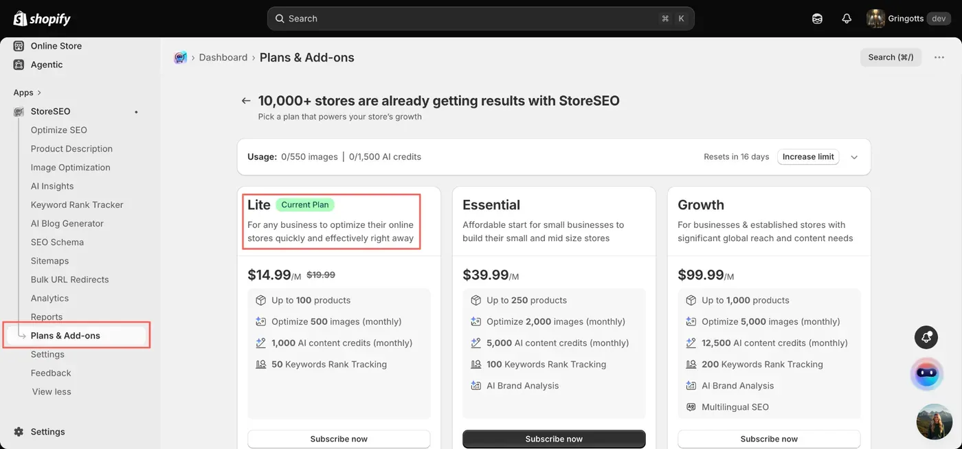Click Growth plan AI content credits icon
The image size is (962, 449).
691,343
